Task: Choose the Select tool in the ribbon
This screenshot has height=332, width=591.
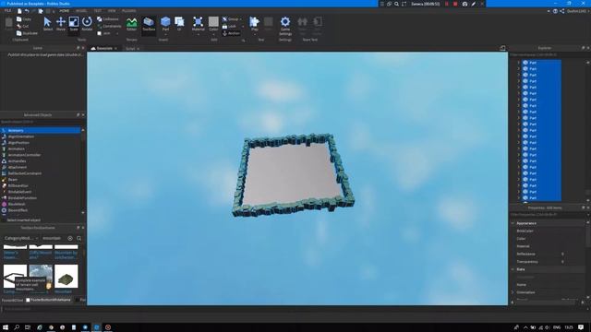Action: click(x=47, y=24)
